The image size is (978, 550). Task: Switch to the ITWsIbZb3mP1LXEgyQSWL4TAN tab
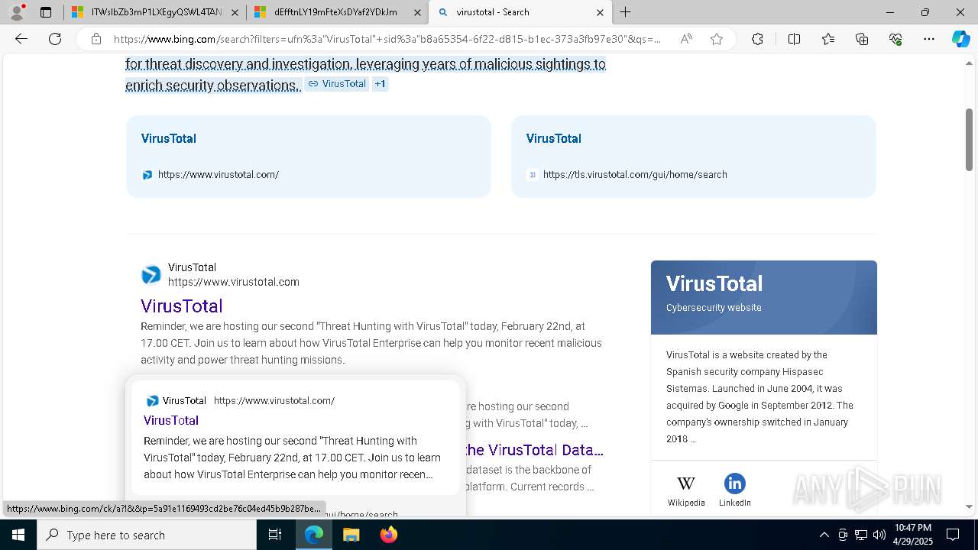coord(154,12)
